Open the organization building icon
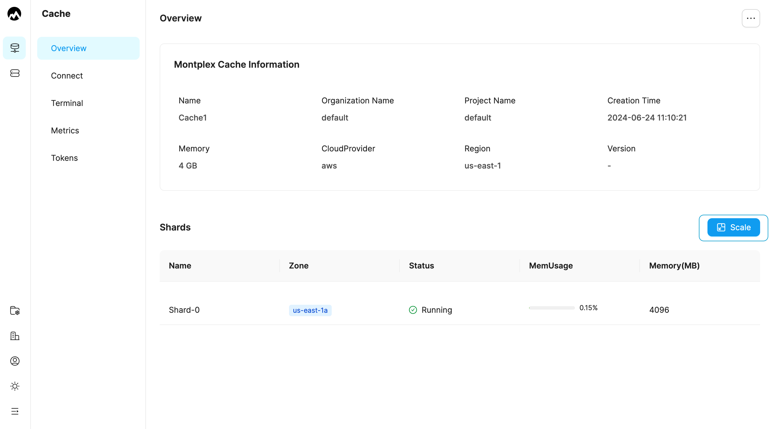 (15, 336)
